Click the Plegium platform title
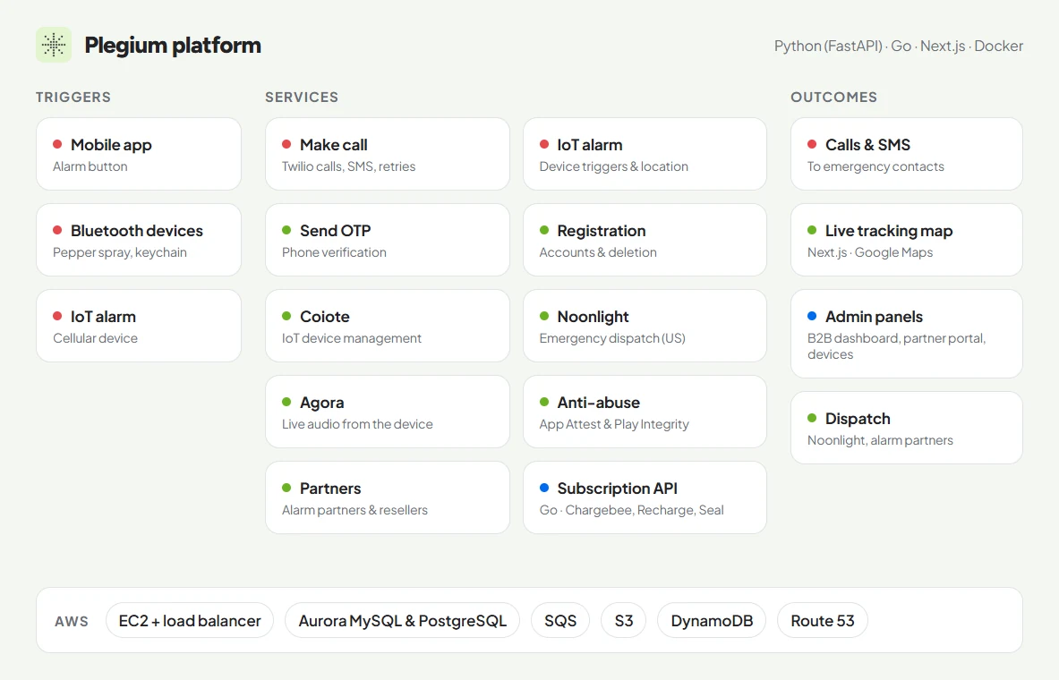Screen dimensions: 1059x680 tap(173, 46)
